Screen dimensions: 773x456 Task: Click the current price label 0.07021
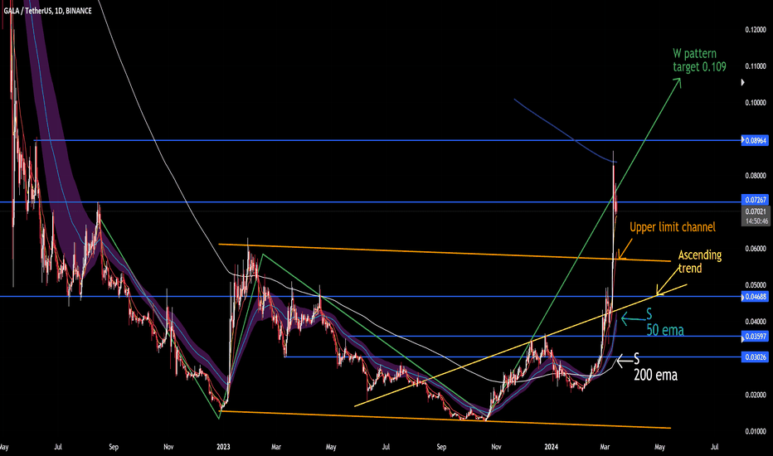click(x=756, y=211)
